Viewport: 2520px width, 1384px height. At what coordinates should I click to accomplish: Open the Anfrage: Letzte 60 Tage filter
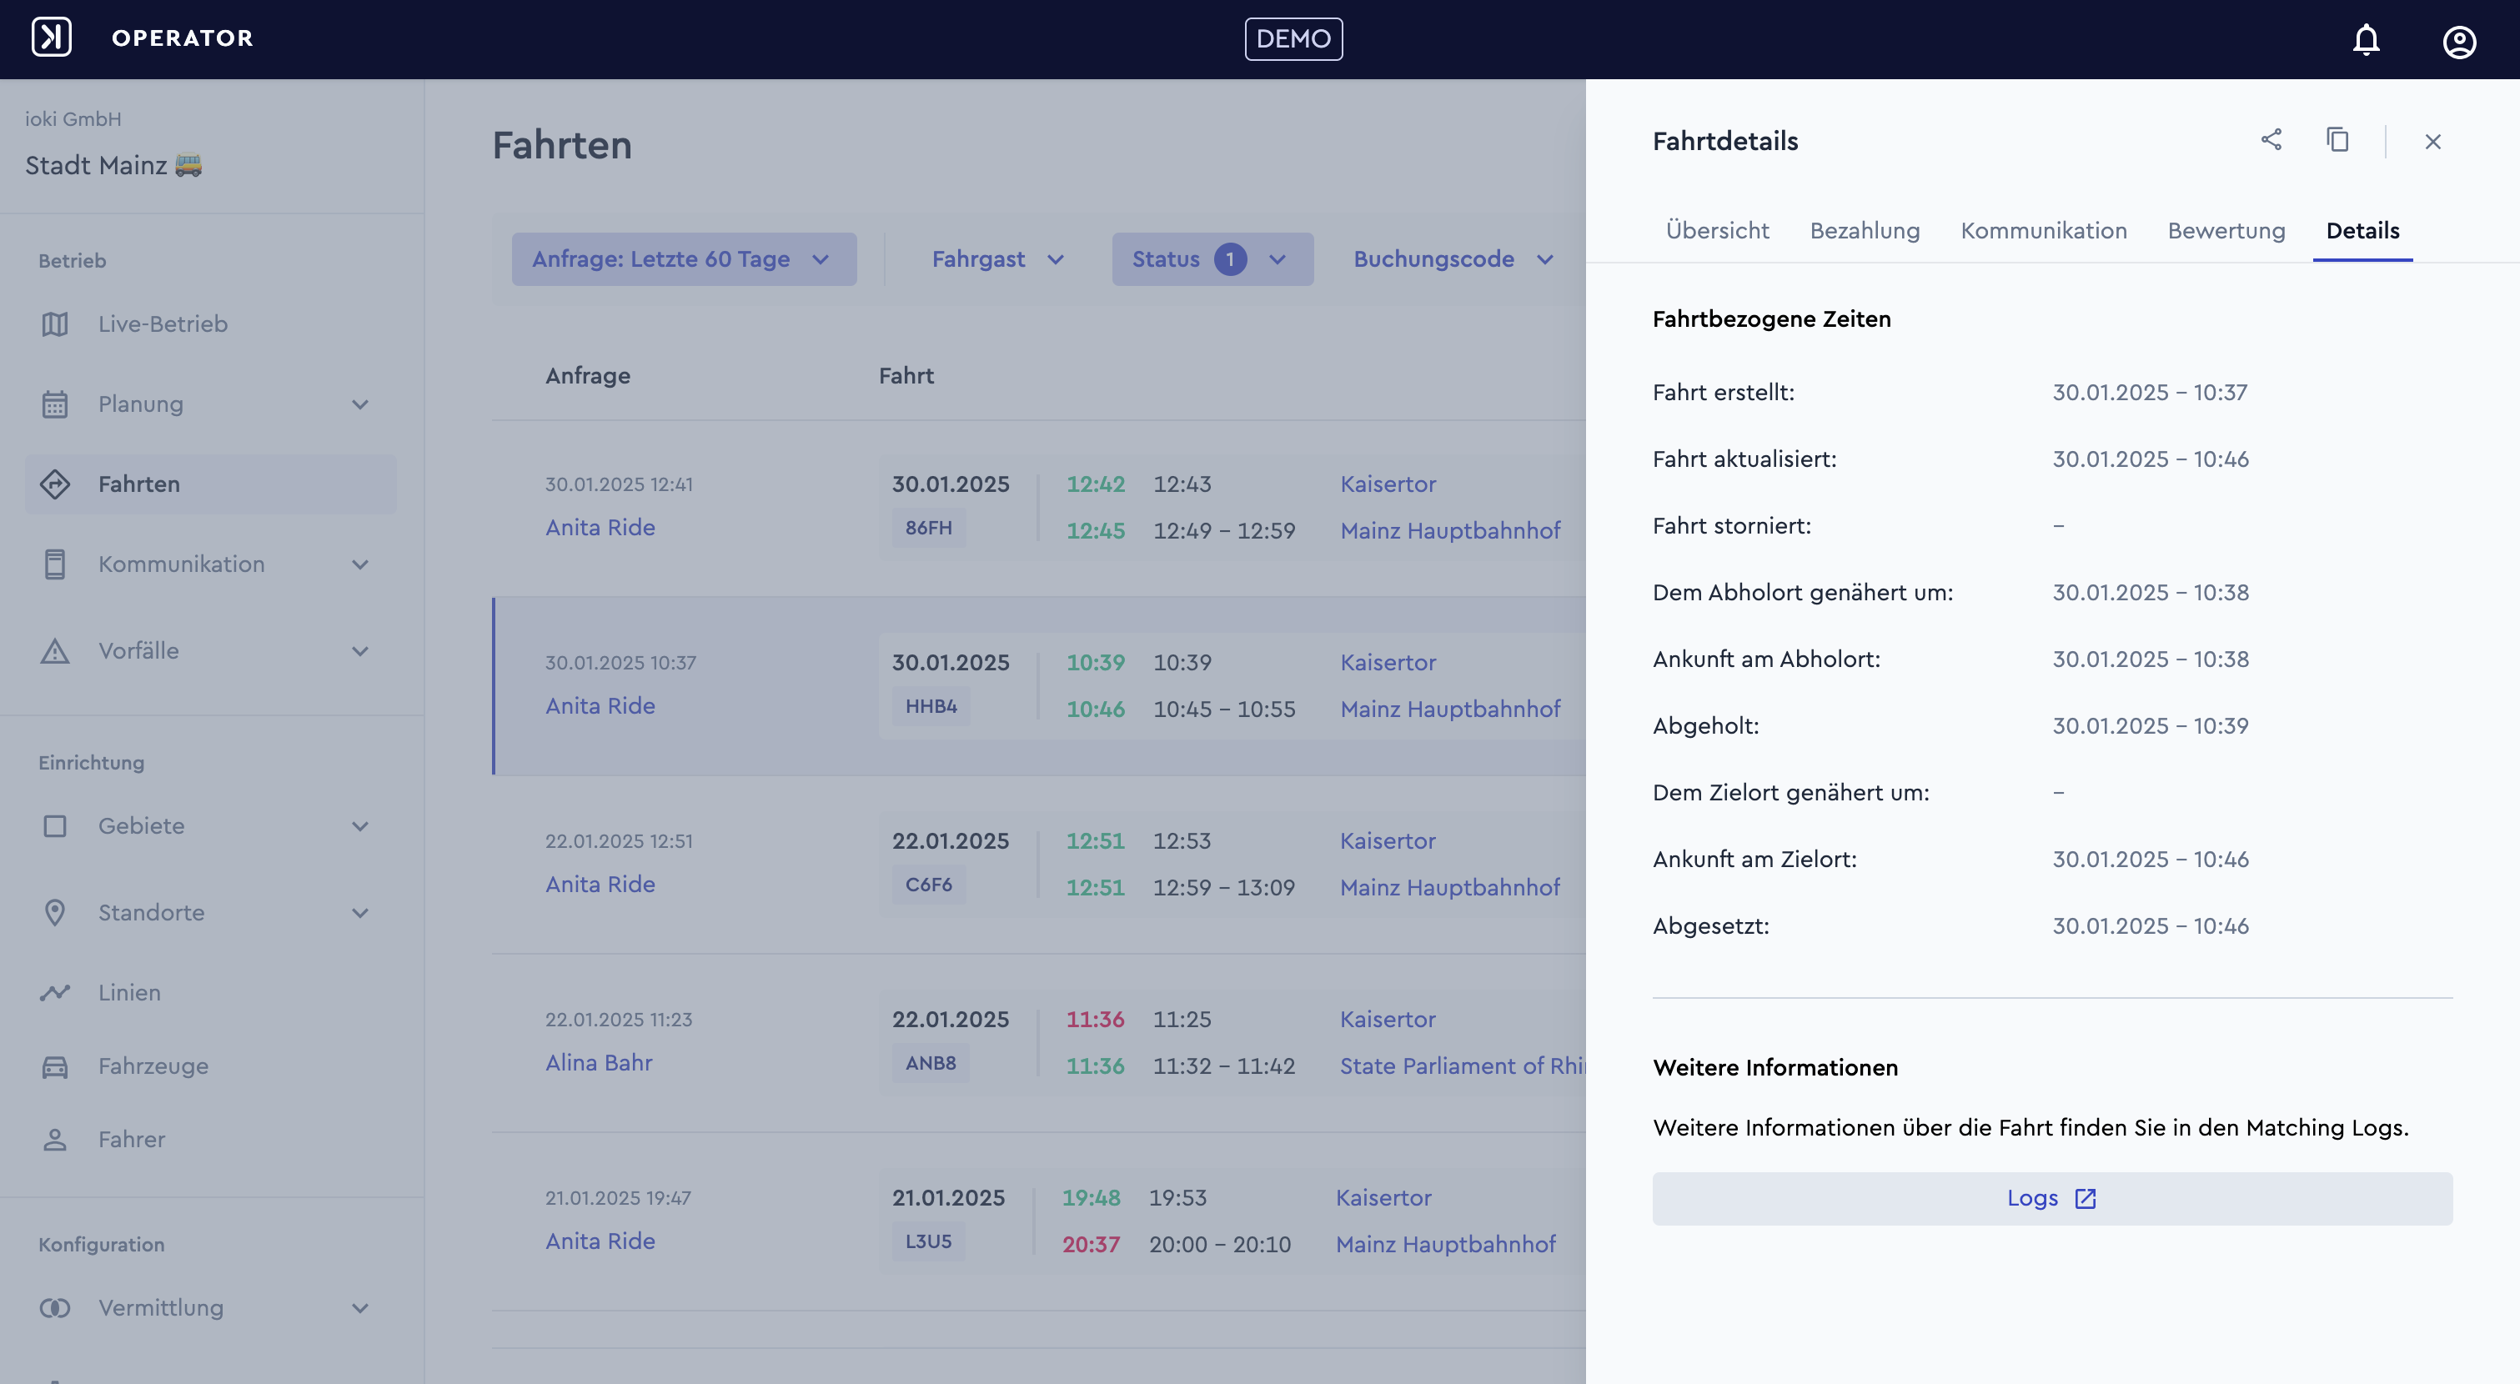[x=684, y=259]
